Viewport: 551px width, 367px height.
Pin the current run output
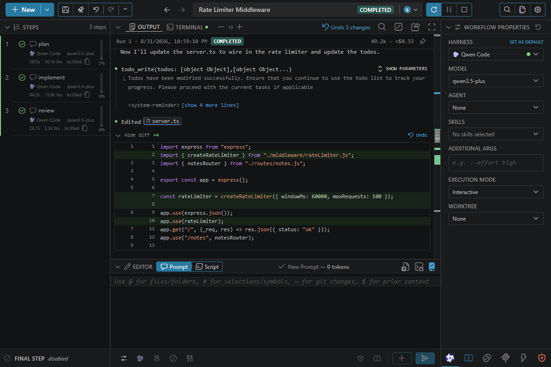(x=423, y=41)
